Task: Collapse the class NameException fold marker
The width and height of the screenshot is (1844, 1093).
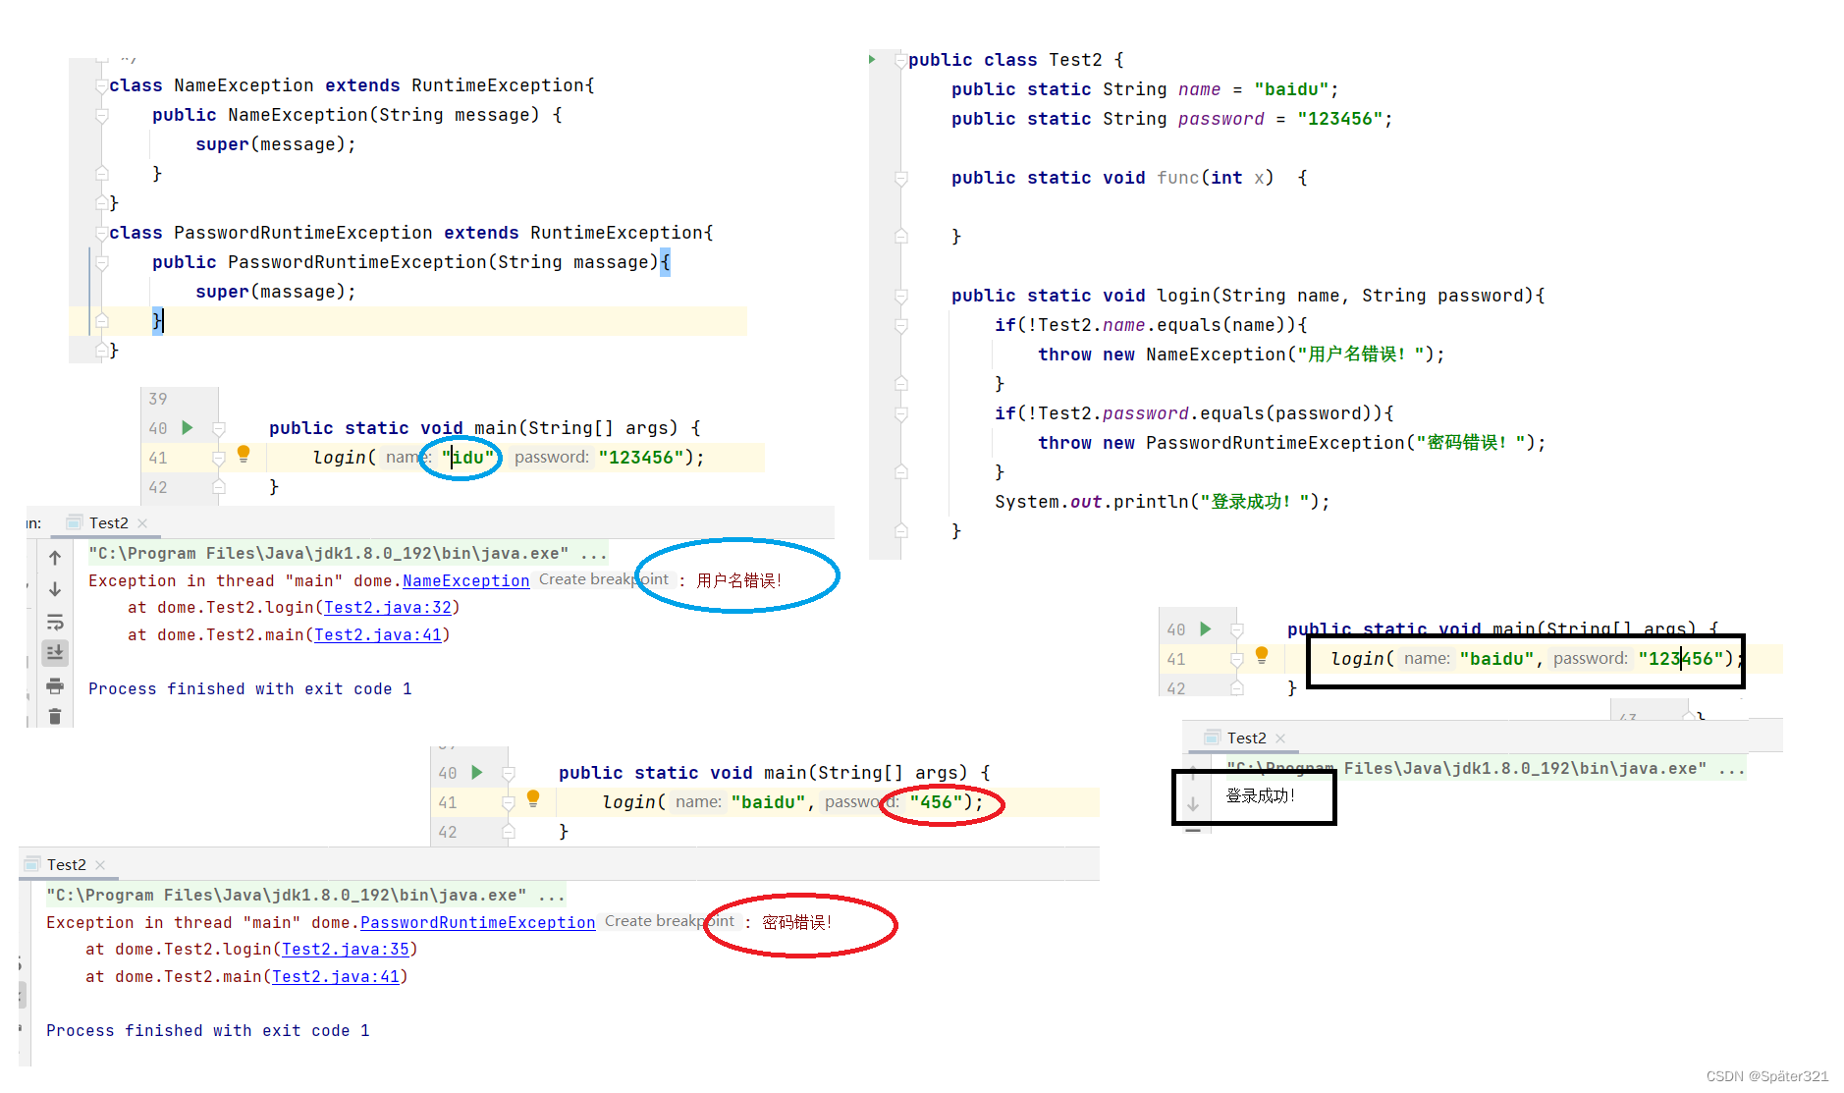Action: click(101, 86)
